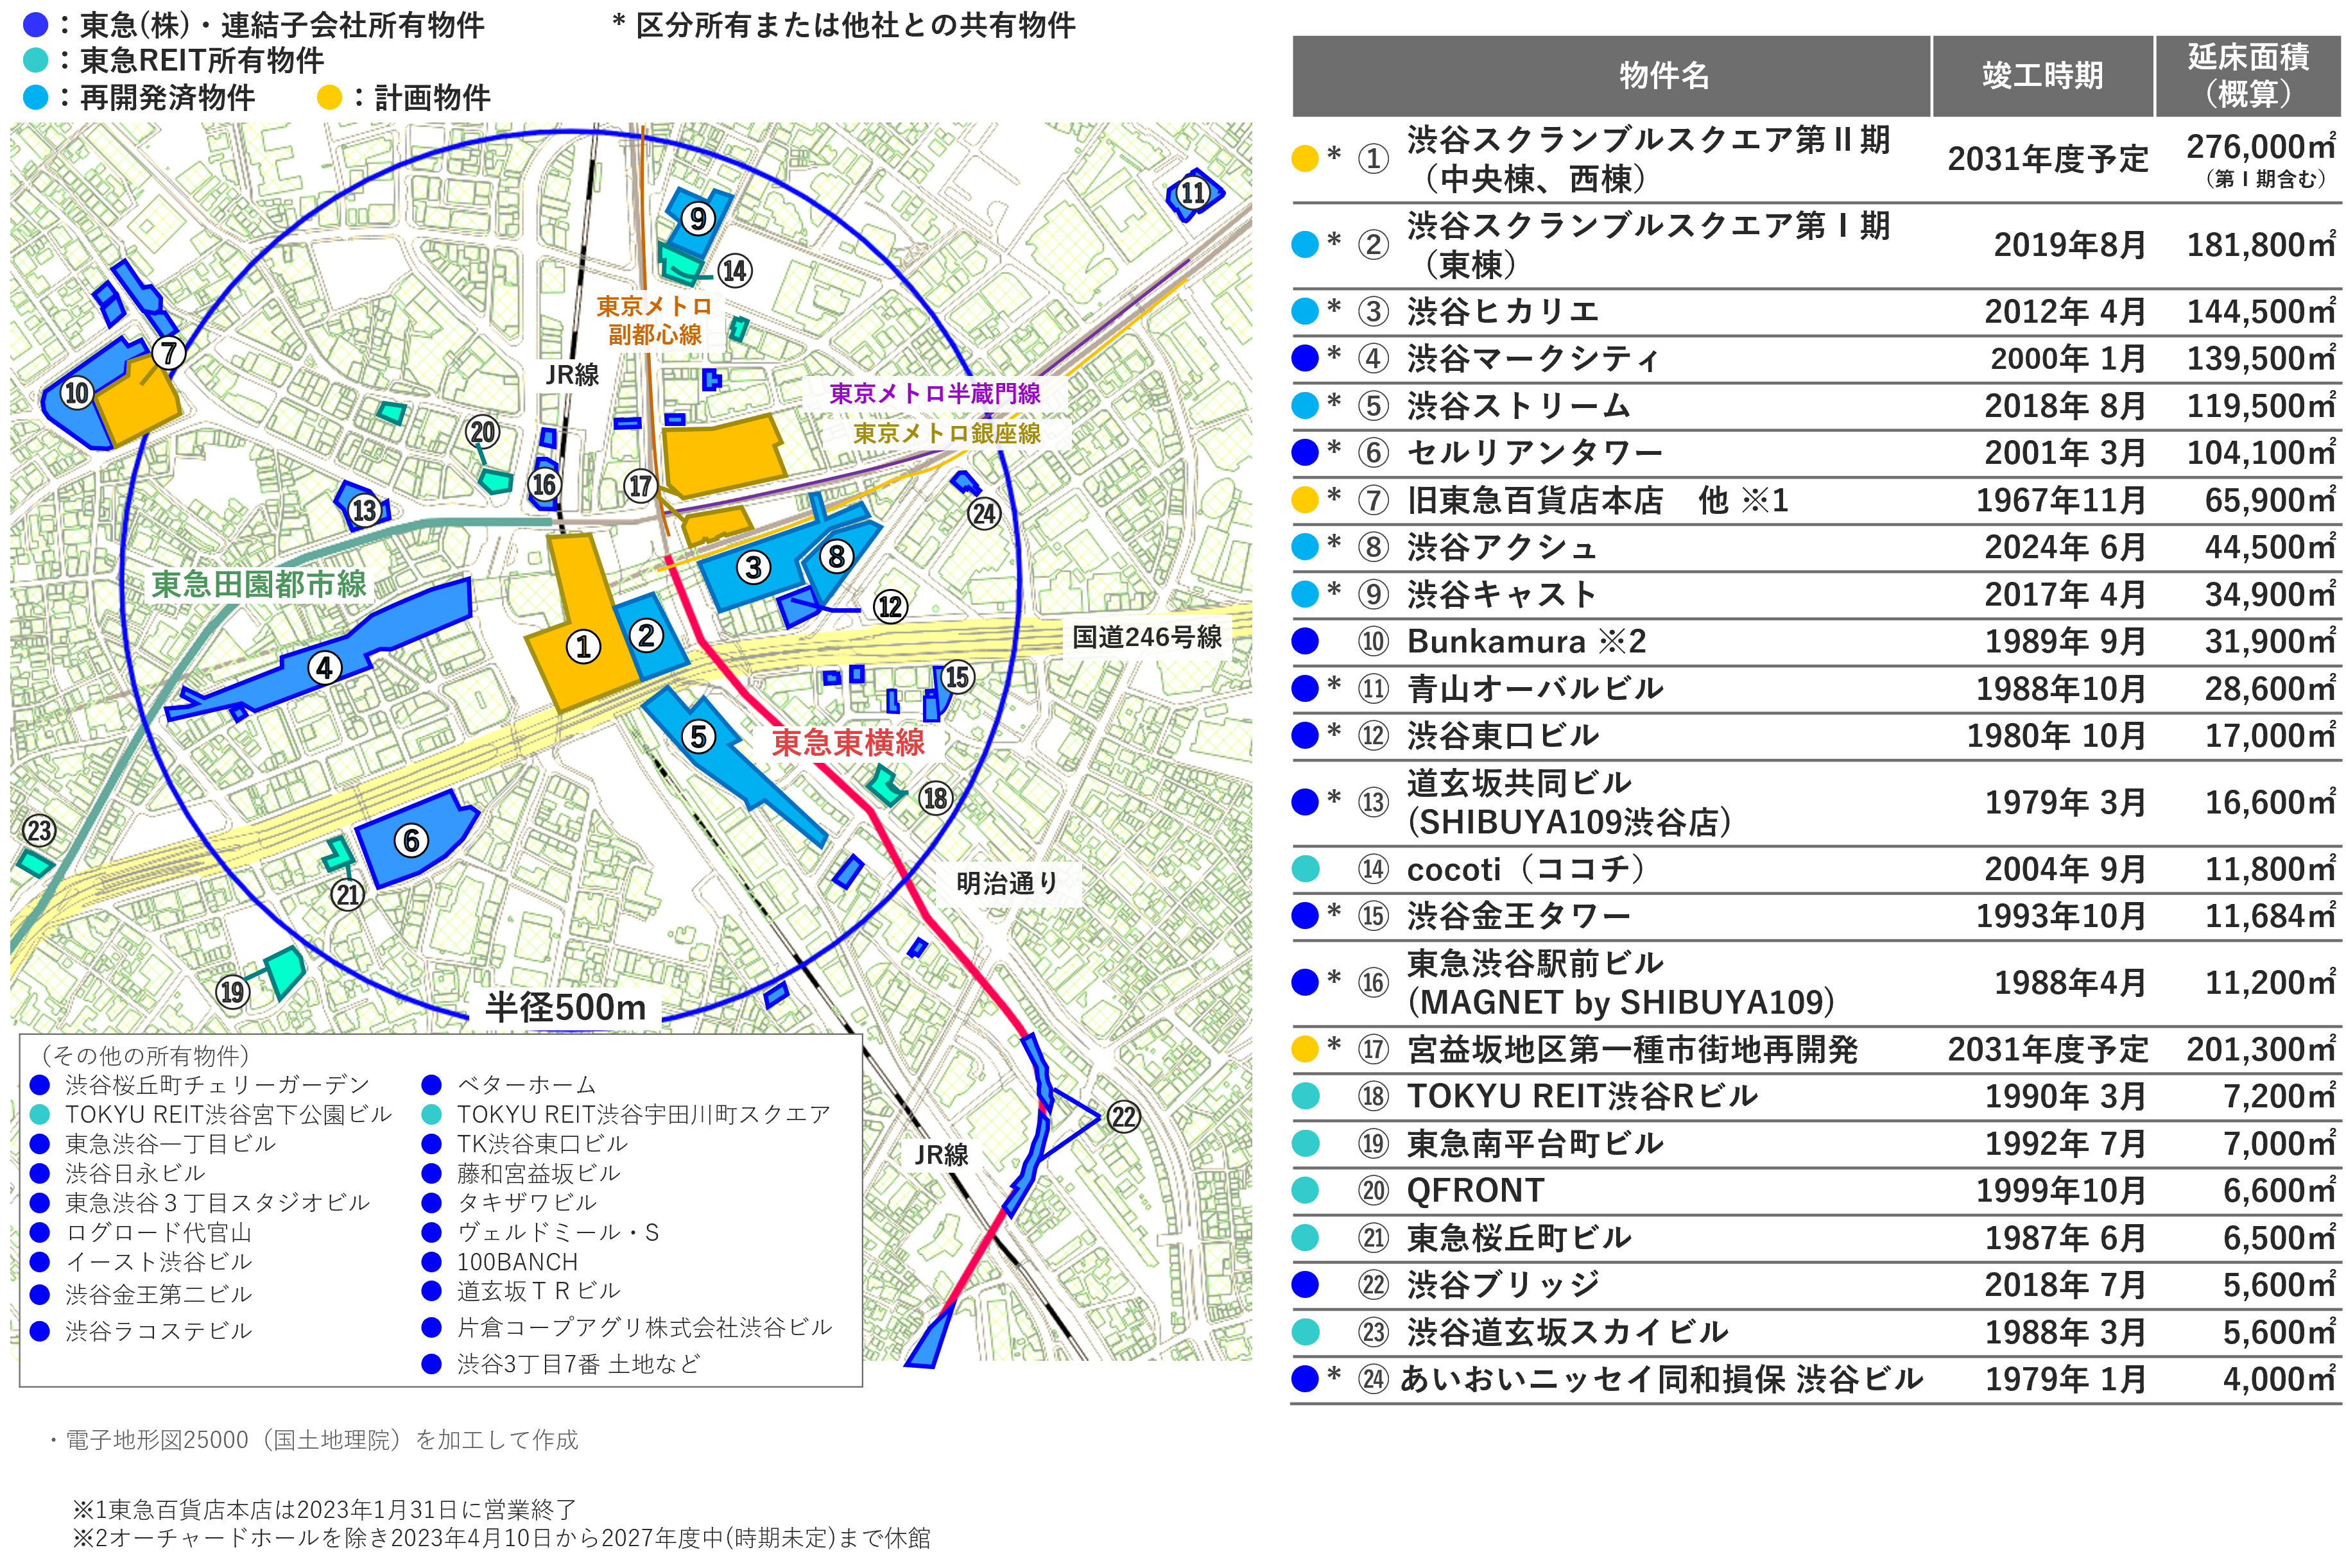This screenshot has height=1568, width=2346.
Task: Click map marker number 6
Action: click(x=411, y=840)
